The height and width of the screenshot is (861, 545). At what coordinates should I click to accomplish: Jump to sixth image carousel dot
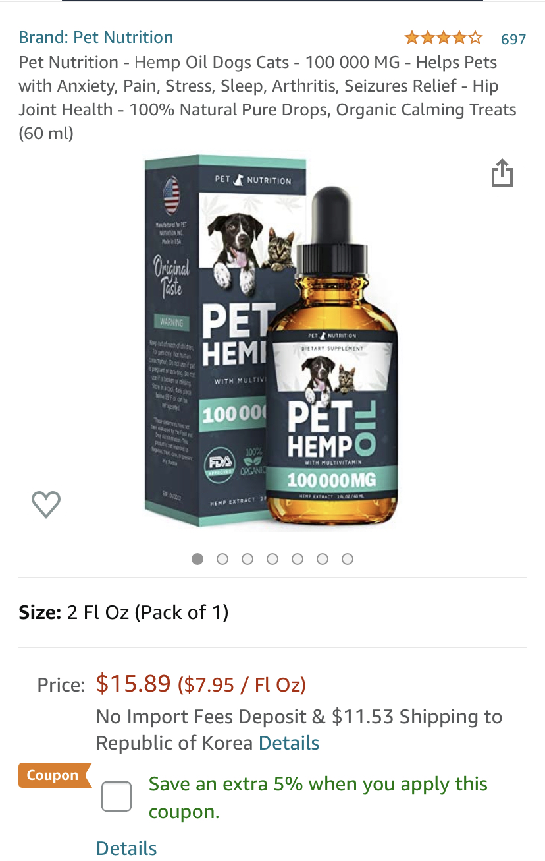tap(323, 559)
